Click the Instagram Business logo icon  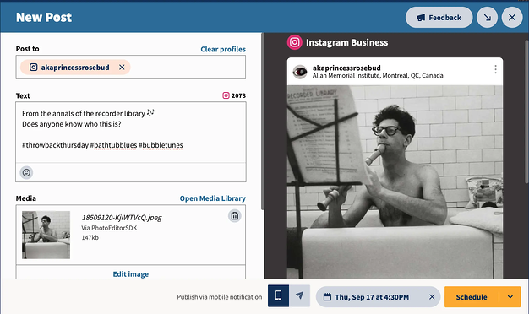tap(295, 42)
